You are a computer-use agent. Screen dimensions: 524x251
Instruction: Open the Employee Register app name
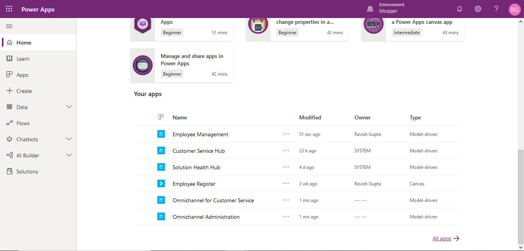[194, 184]
